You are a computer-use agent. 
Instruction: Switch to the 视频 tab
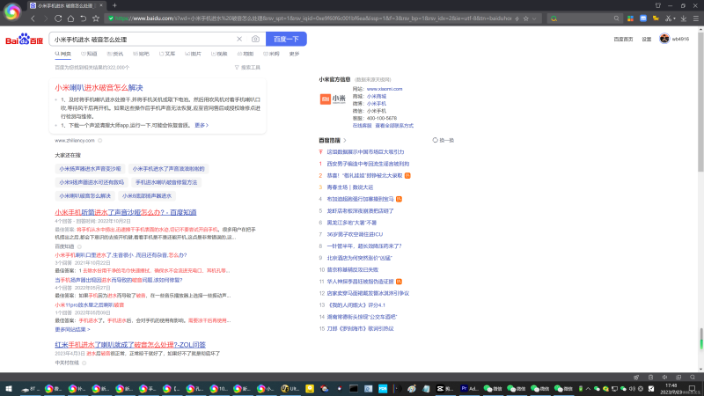coord(219,54)
